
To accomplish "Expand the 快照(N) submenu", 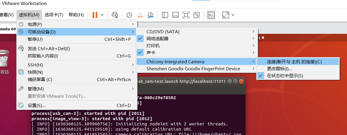I will tap(77, 72).
